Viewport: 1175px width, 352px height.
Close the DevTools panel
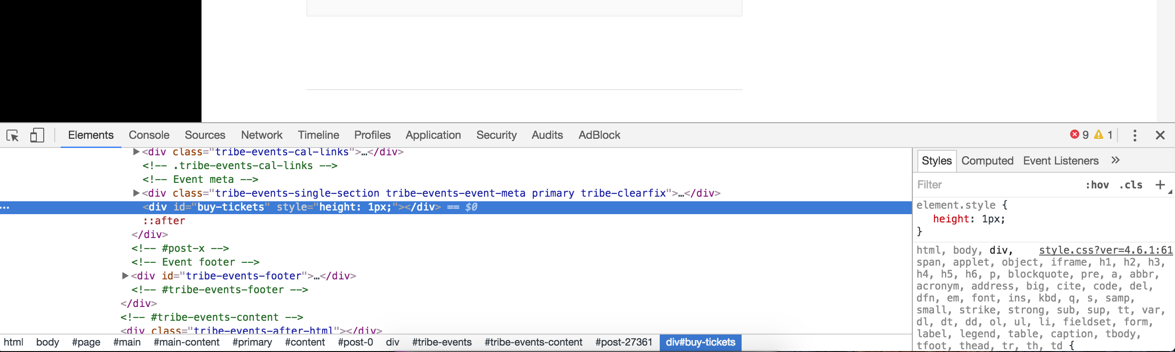1160,135
